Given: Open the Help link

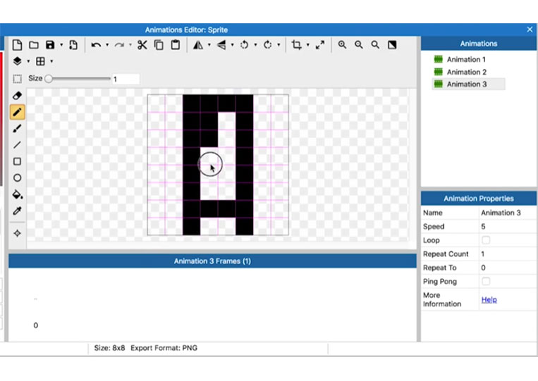Looking at the screenshot, I should [x=489, y=299].
